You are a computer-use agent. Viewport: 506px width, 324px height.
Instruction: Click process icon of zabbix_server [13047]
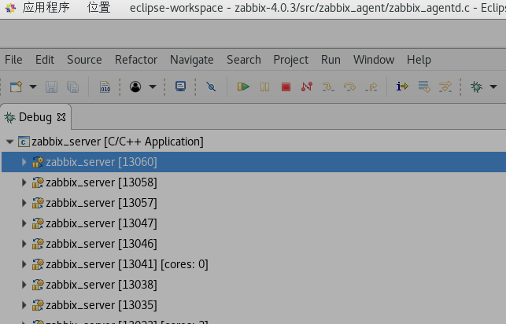point(38,223)
